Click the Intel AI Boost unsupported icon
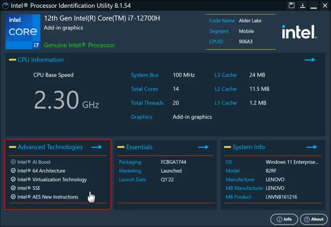Image resolution: width=331 pixels, height=227 pixels. (x=13, y=162)
